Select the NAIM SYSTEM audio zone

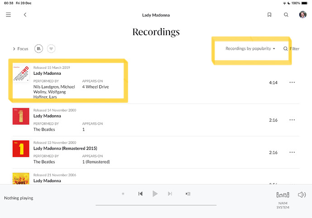283,200
